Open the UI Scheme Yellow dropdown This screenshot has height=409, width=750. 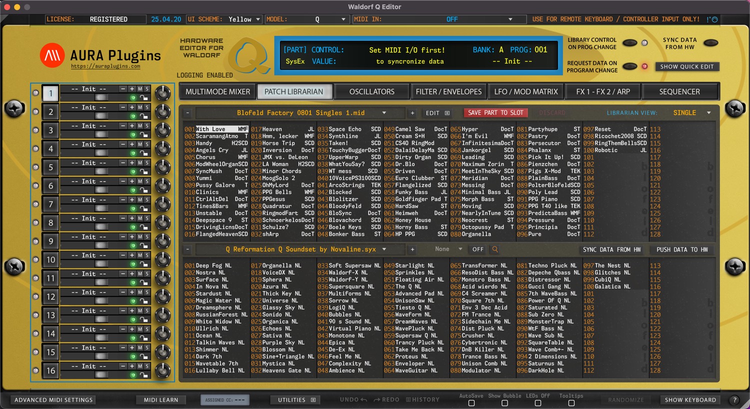pos(224,19)
